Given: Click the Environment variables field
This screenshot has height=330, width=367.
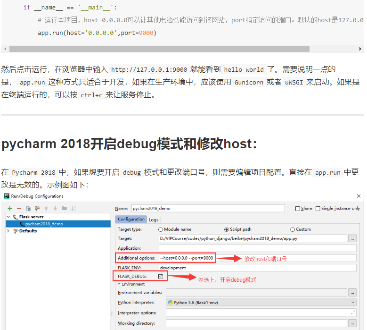Looking at the screenshot, I should [x=256, y=293].
